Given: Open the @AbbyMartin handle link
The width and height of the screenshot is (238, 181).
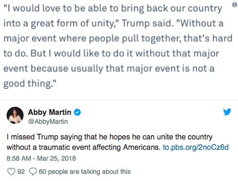Looking at the screenshot, I should (48, 121).
